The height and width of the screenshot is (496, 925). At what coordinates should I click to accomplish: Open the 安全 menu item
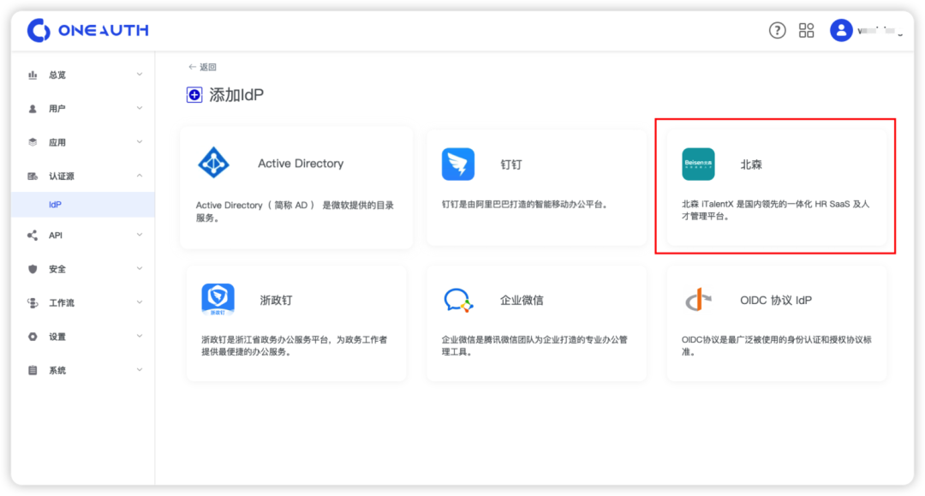(x=83, y=269)
